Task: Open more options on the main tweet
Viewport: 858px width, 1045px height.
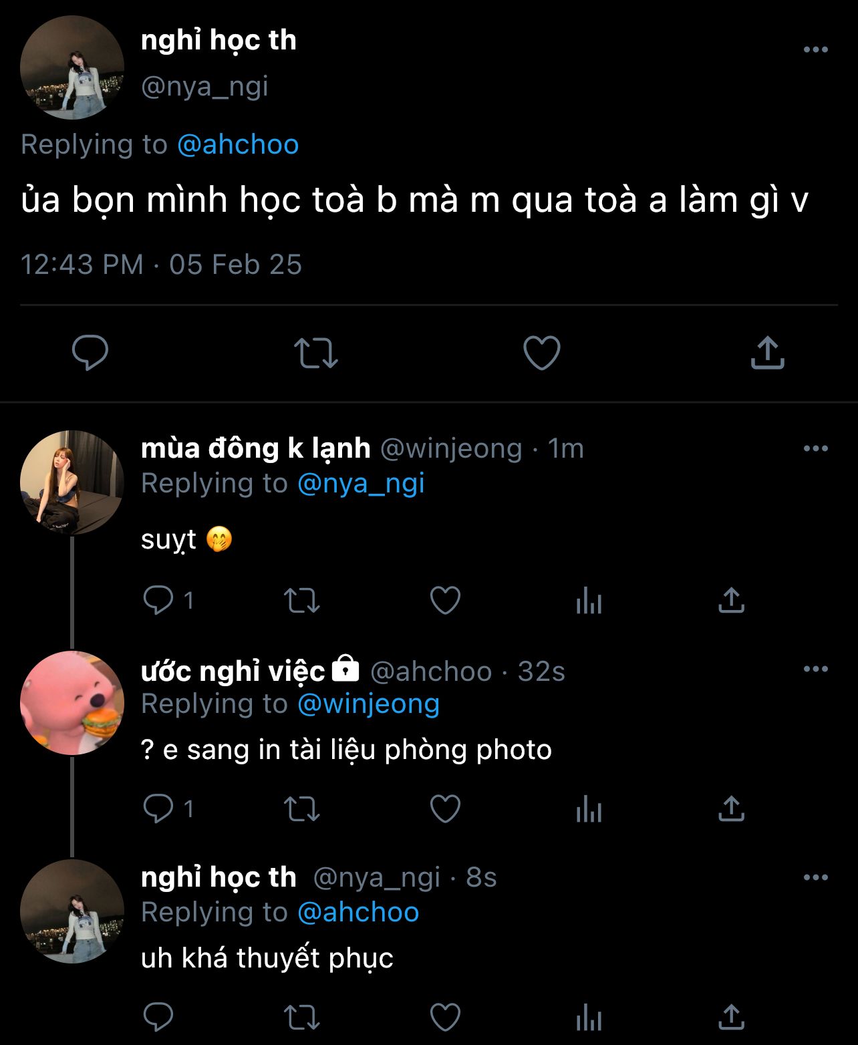Action: click(815, 49)
